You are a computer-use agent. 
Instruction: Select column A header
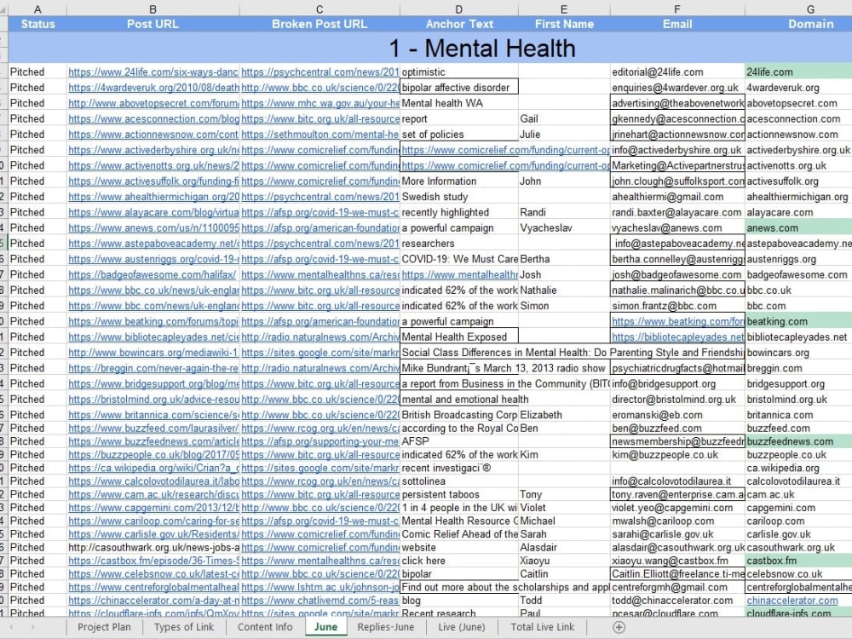[37, 9]
